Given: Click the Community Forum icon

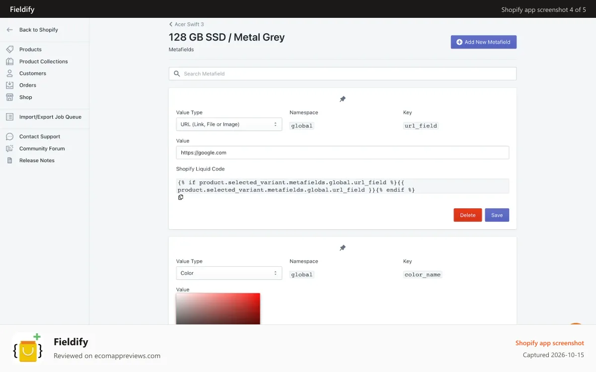Looking at the screenshot, I should click(x=9, y=148).
